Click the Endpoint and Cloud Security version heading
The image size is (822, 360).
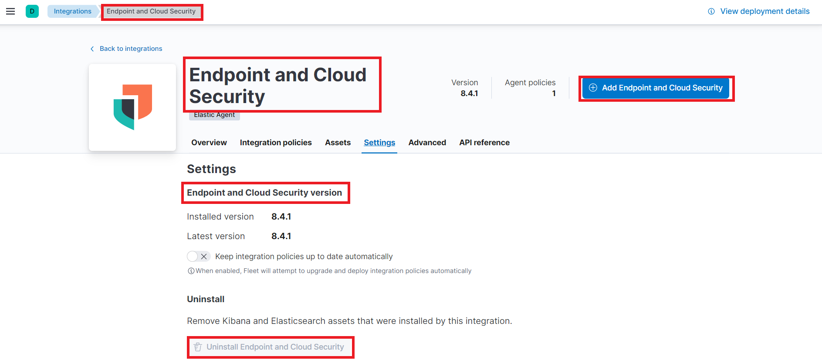click(264, 193)
